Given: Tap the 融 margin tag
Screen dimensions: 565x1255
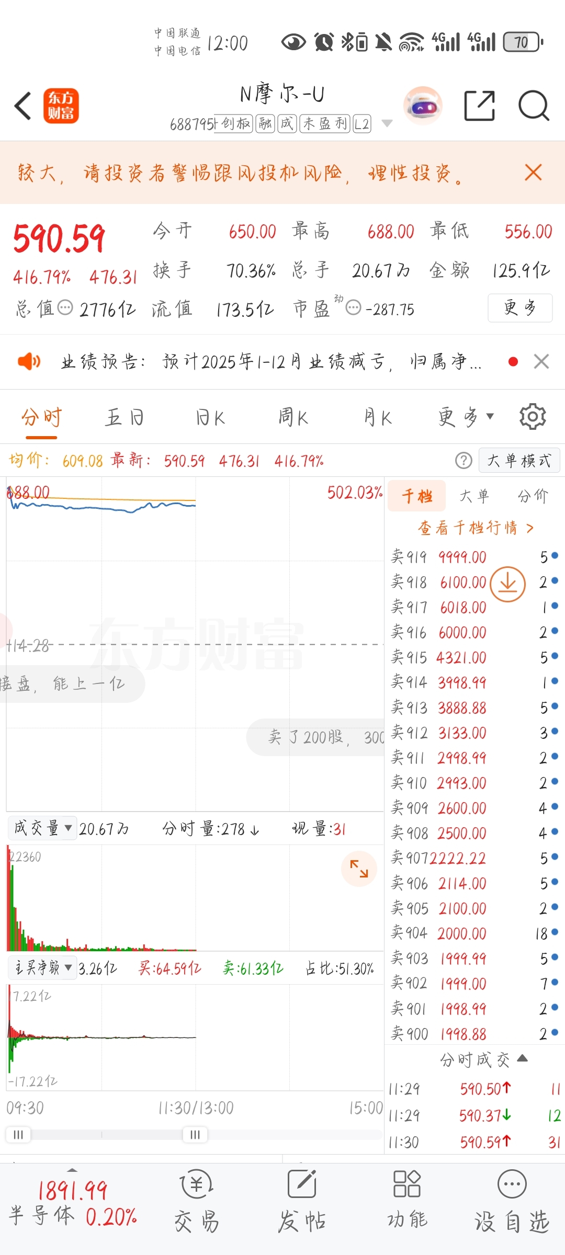Looking at the screenshot, I should click(x=265, y=124).
